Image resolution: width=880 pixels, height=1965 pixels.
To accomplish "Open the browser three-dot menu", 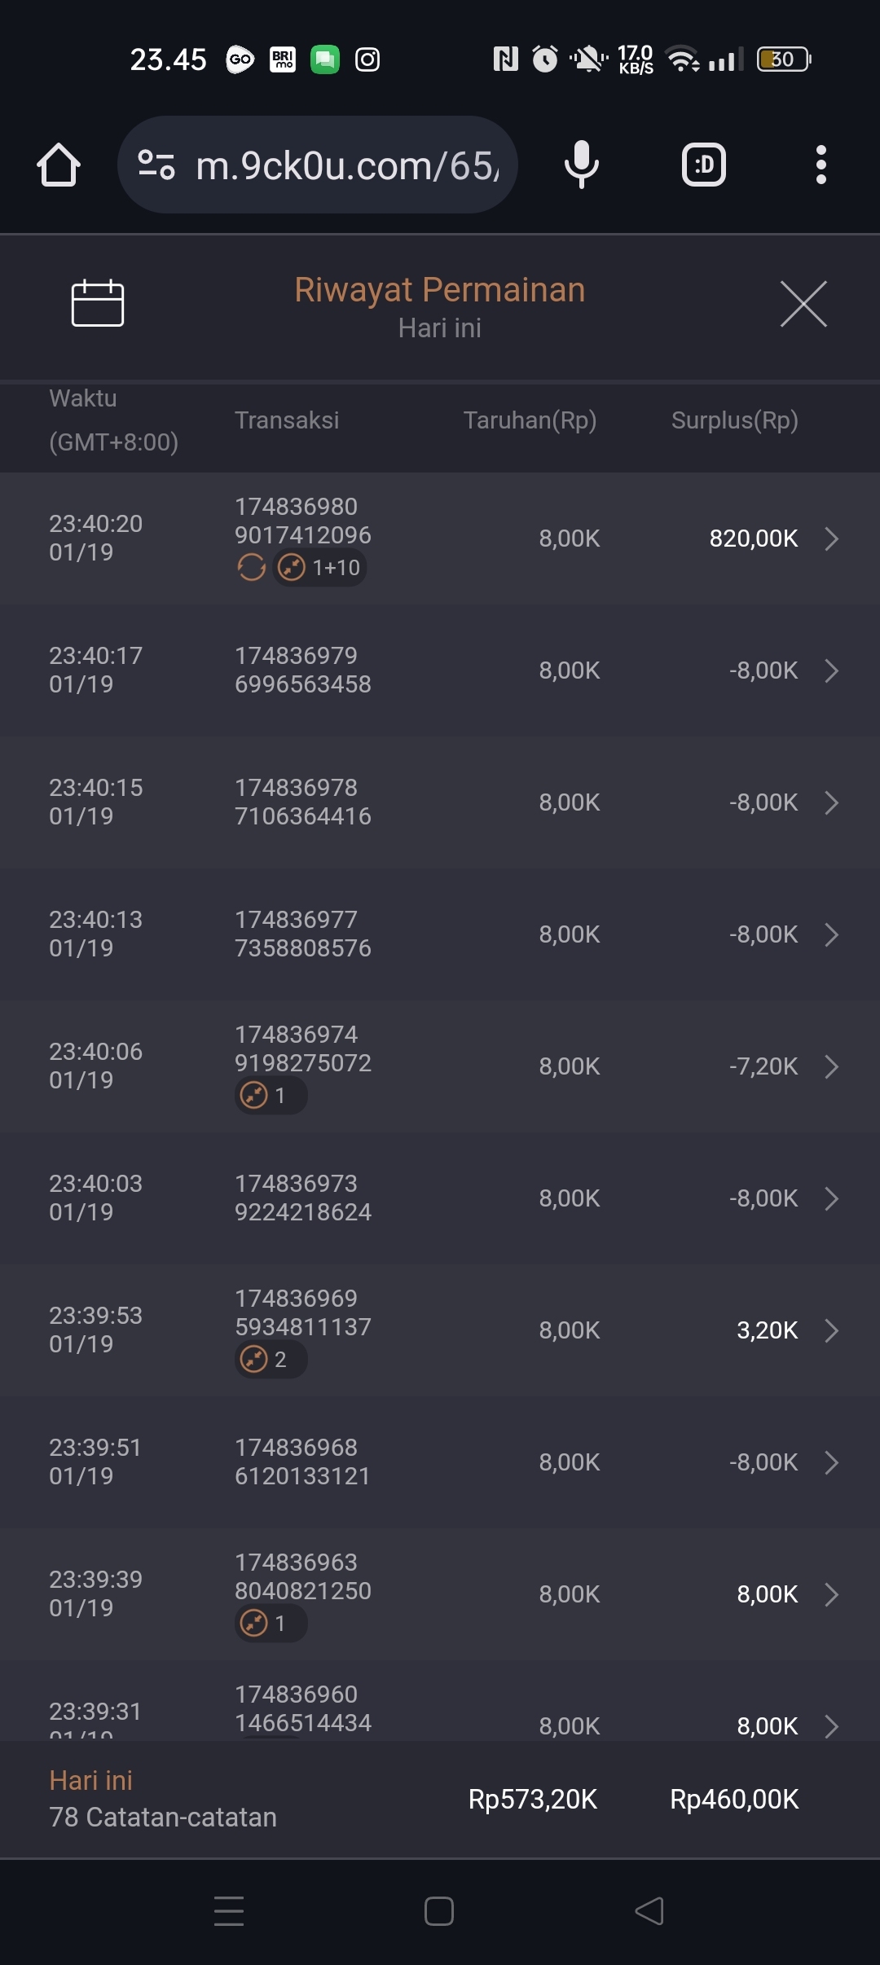I will (x=821, y=165).
